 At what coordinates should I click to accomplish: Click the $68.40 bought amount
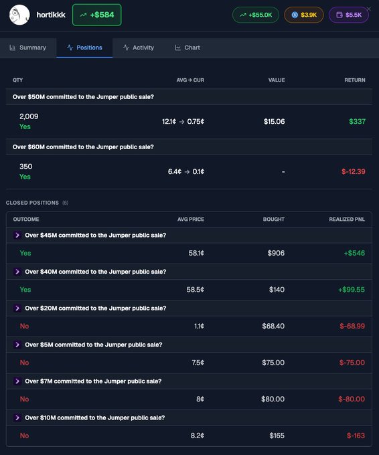273,327
